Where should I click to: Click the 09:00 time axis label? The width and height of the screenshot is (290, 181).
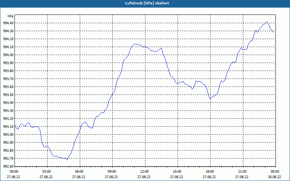coord(112,172)
